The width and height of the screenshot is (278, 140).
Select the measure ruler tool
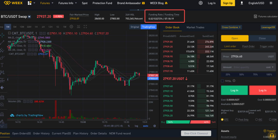[2, 97]
